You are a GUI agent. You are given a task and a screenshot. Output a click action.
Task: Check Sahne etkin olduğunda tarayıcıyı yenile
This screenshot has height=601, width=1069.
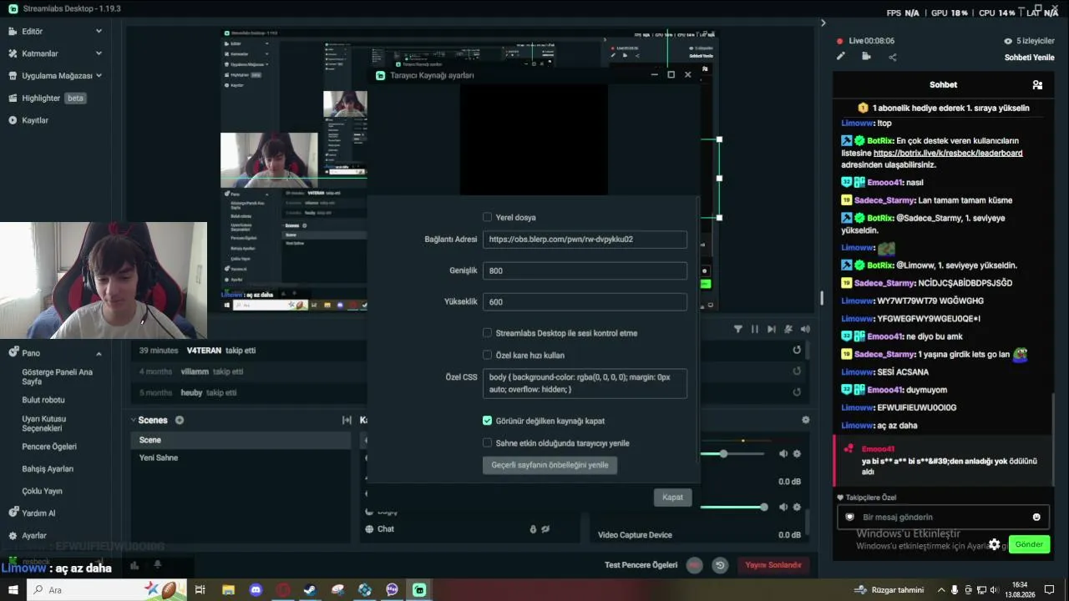coord(488,443)
